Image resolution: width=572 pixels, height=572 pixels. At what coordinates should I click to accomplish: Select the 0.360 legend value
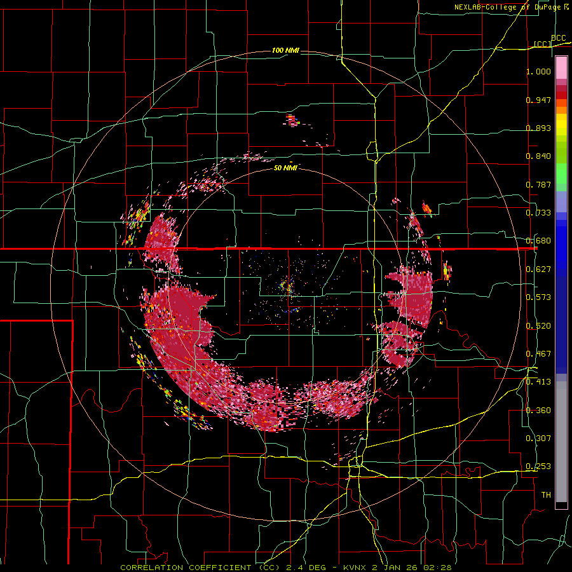point(538,411)
